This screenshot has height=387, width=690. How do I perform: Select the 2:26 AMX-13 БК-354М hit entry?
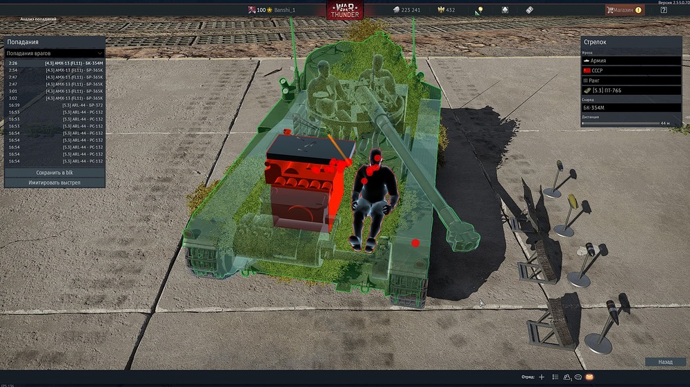55,63
